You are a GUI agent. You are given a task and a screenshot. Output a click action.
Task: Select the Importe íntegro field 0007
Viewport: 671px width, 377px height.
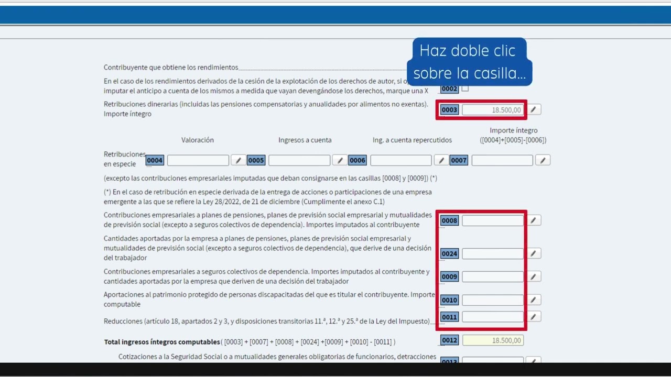(502, 160)
